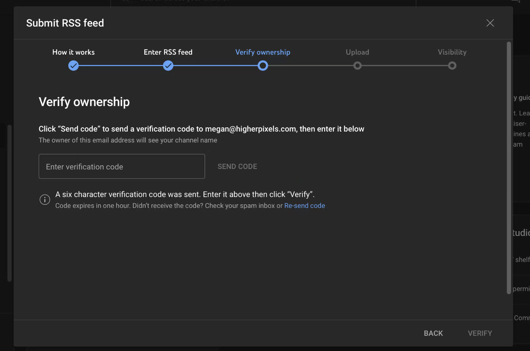Click the Verify ownership current step circle
Screen dimensions: 530x351
click(x=263, y=66)
